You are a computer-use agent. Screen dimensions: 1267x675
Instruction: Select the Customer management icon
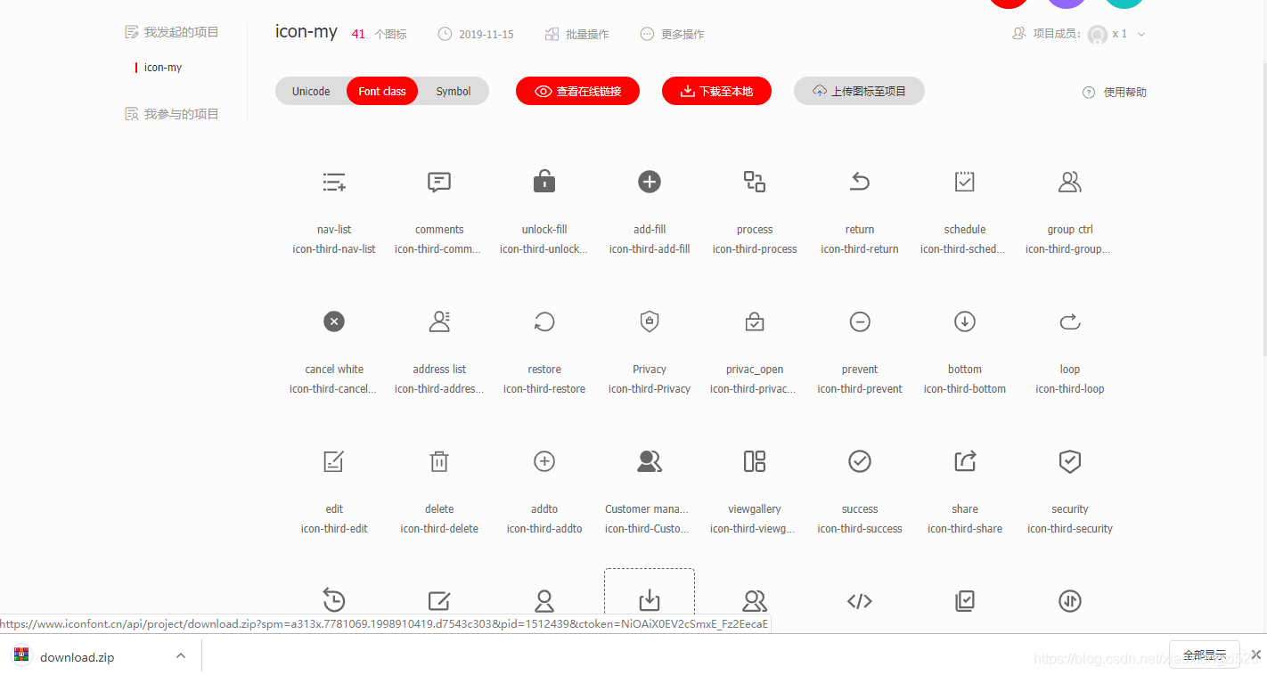point(650,461)
